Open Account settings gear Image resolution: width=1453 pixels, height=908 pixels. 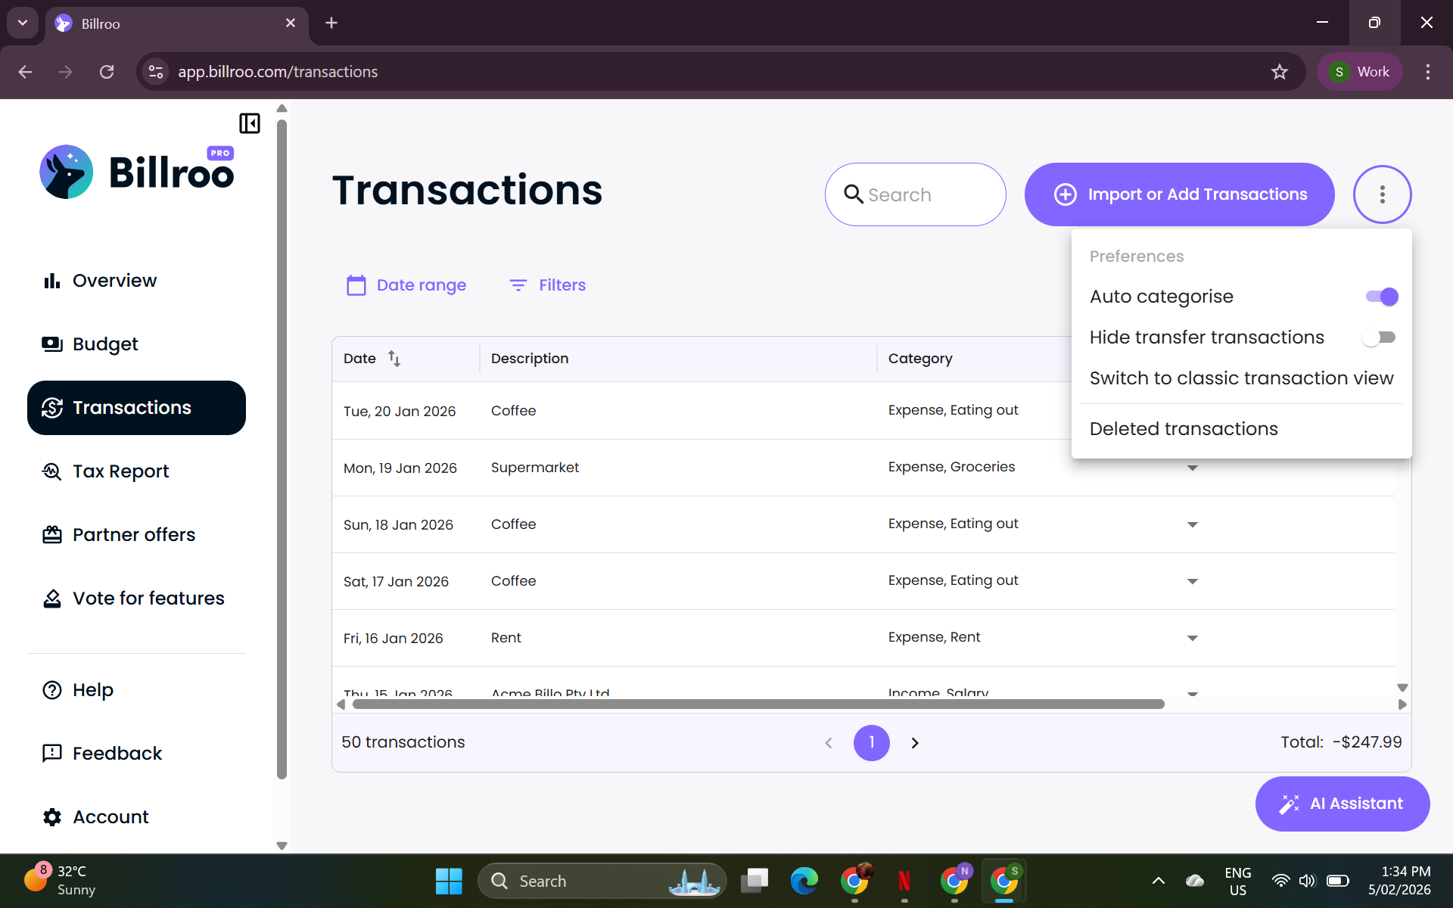[x=51, y=817]
